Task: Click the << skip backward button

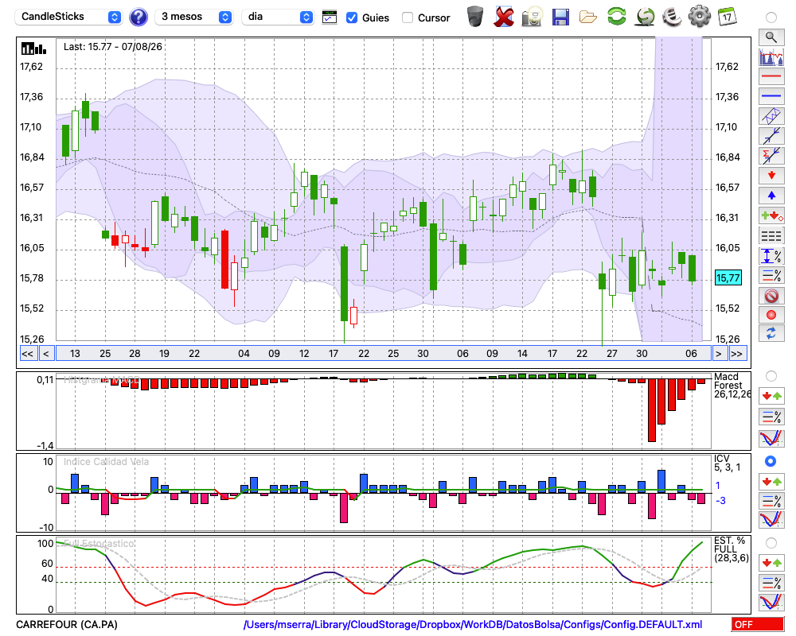Action: (28, 354)
